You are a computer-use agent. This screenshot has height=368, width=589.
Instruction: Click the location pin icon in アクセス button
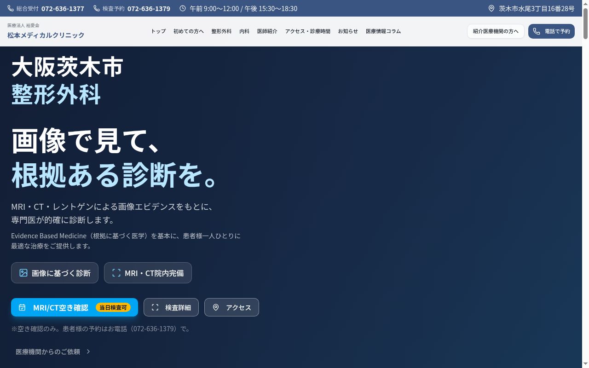pyautogui.click(x=216, y=307)
